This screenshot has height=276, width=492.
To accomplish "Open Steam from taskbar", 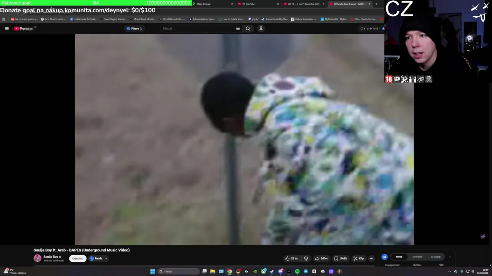I will tap(272, 271).
